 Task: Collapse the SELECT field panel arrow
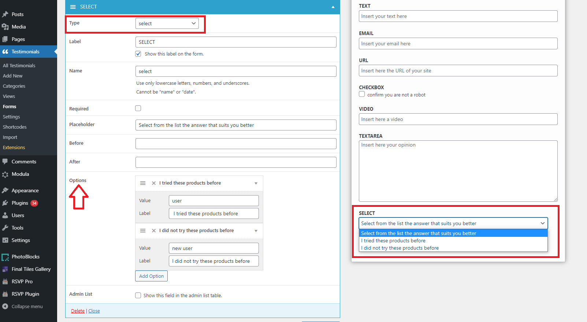pyautogui.click(x=333, y=7)
